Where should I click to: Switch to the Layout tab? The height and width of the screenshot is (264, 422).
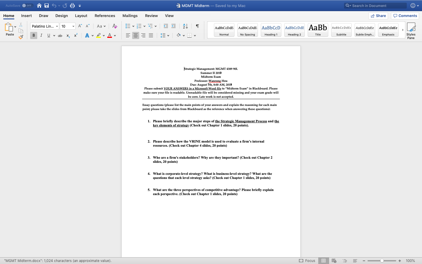pos(81,16)
